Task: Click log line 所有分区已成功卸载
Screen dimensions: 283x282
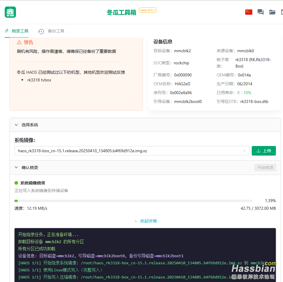Action: click(37, 249)
